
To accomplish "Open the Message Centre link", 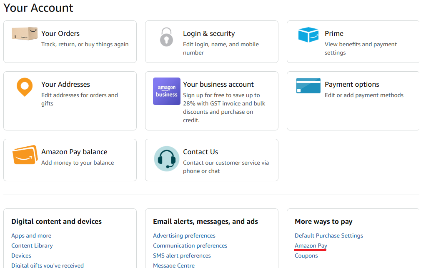I will tap(174, 265).
